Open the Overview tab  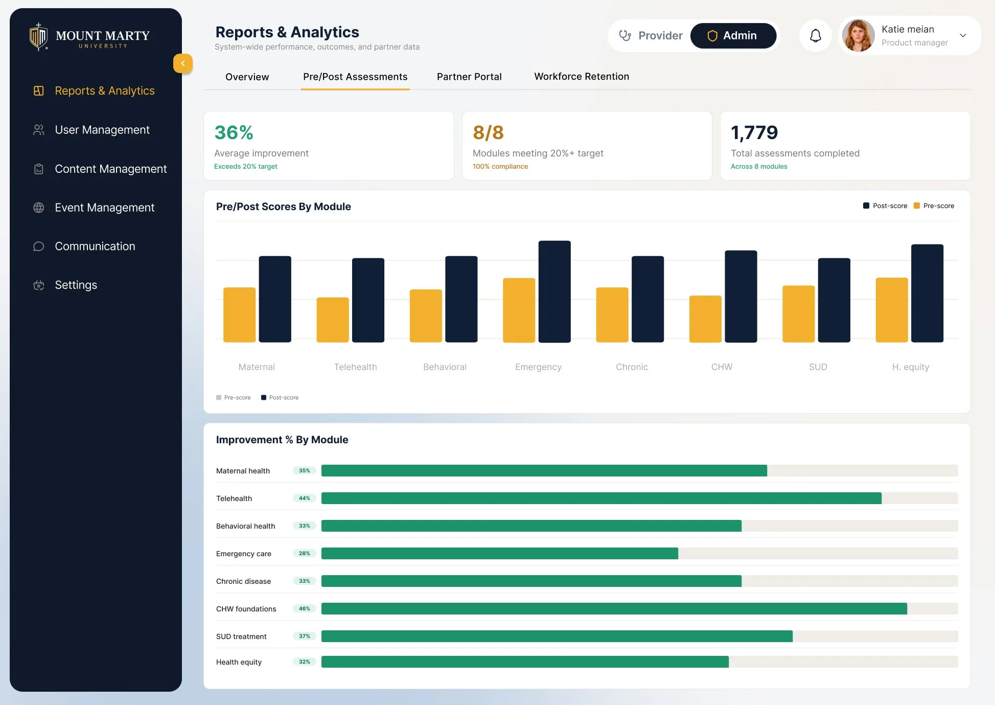[247, 77]
